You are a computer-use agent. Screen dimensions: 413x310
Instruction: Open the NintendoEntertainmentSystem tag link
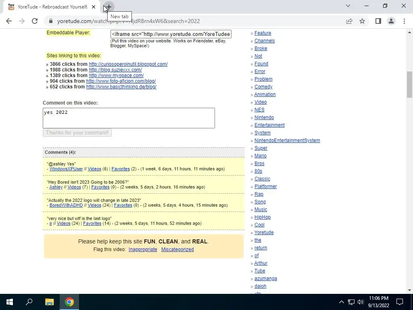pyautogui.click(x=287, y=140)
